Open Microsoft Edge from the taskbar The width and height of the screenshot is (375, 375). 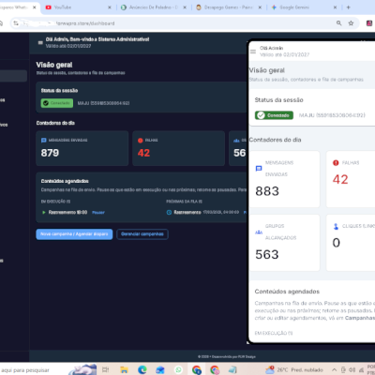point(142,370)
